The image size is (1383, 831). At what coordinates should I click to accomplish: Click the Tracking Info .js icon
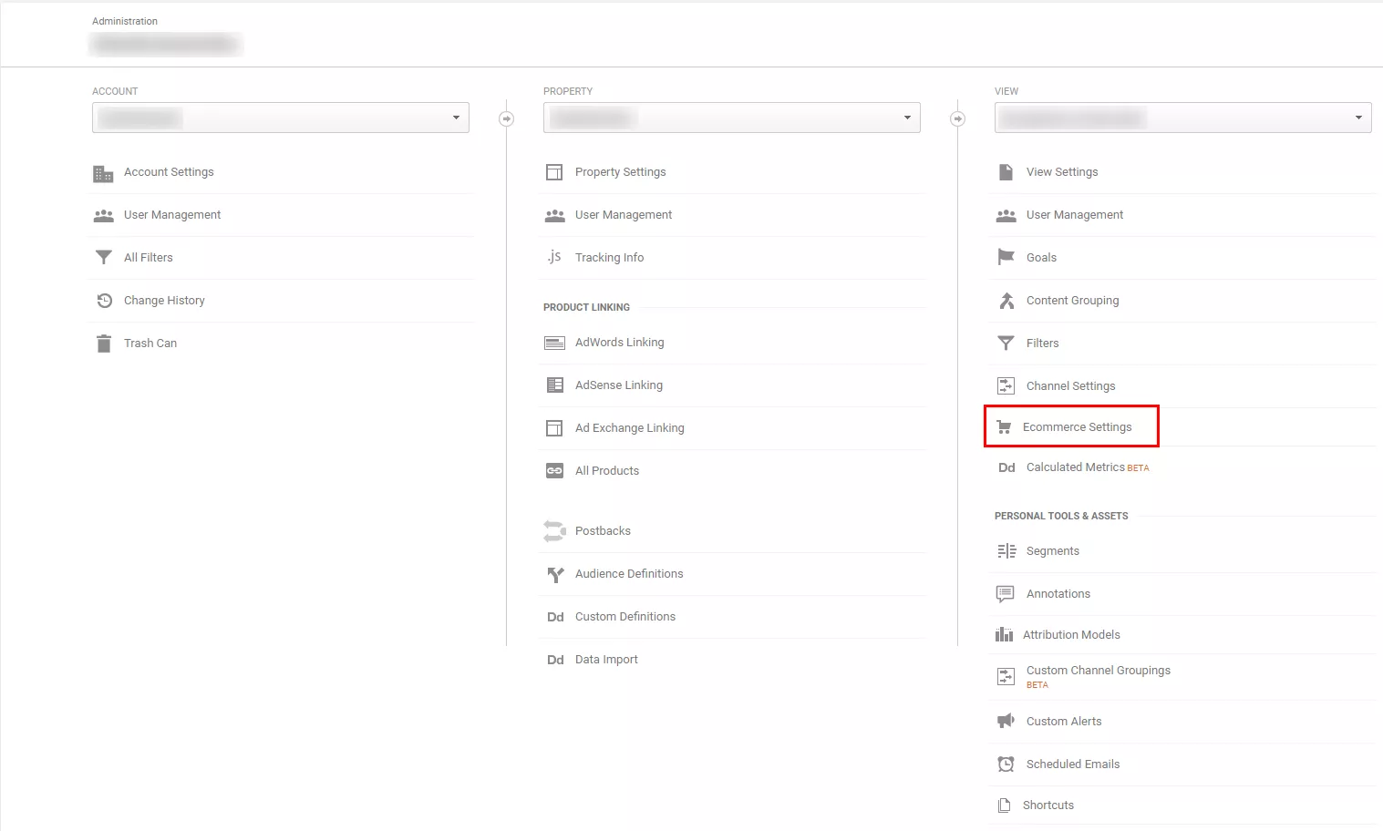coord(554,257)
